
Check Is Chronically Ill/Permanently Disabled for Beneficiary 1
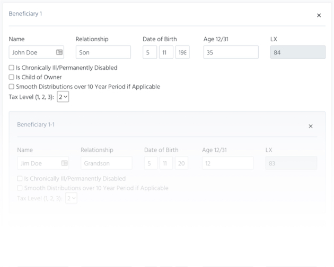[x=12, y=68]
